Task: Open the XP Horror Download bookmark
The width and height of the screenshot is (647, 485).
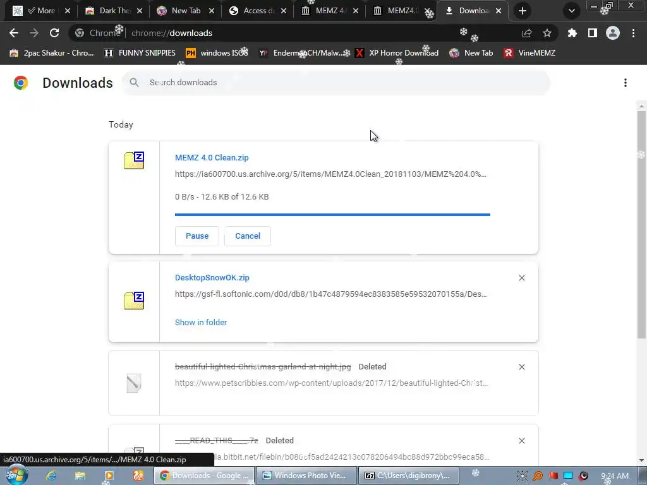Action: pyautogui.click(x=397, y=53)
